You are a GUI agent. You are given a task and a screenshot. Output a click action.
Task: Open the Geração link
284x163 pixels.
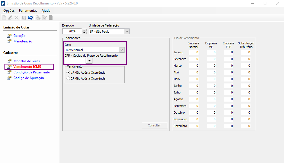click(x=19, y=36)
